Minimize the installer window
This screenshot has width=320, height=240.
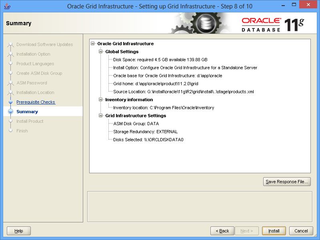pyautogui.click(x=283, y=5)
